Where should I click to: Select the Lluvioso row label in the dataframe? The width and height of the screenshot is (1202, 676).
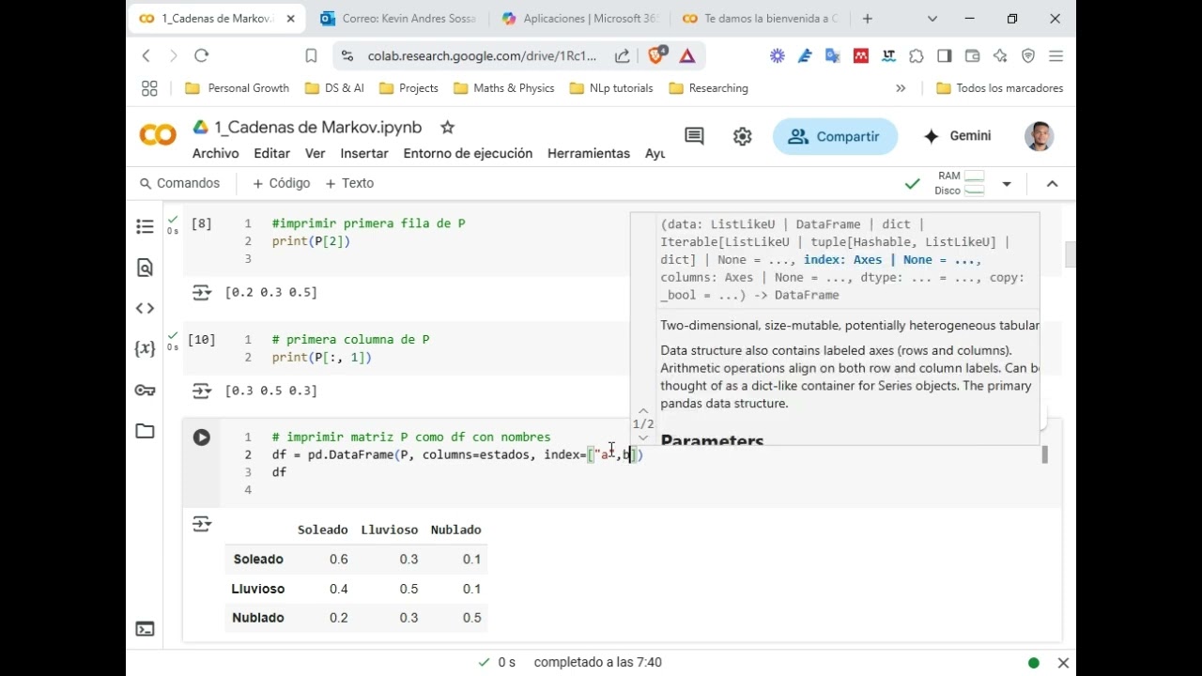click(258, 589)
